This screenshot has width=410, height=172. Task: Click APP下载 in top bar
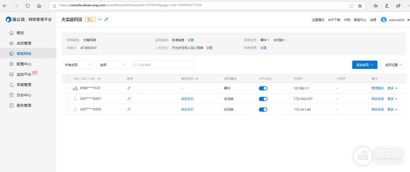coord(334,20)
